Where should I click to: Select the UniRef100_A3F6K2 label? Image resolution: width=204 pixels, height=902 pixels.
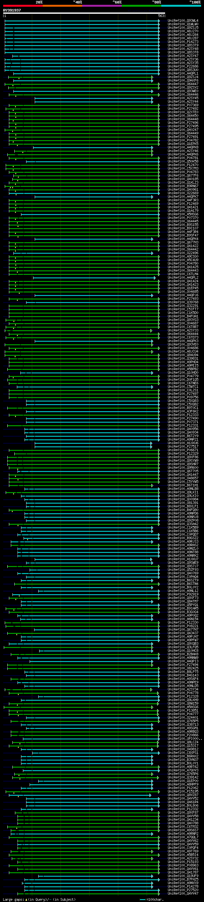point(183,411)
